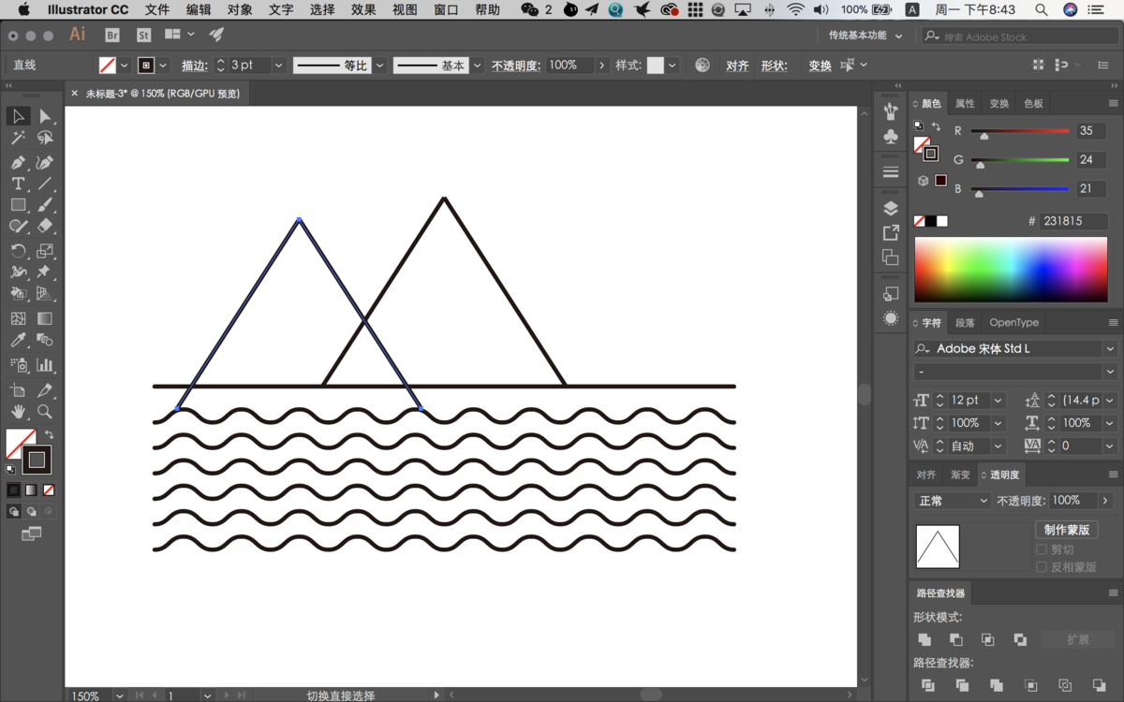Viewport: 1124px width, 702px height.
Task: Click the 对齐 button in control bar
Action: tap(737, 66)
